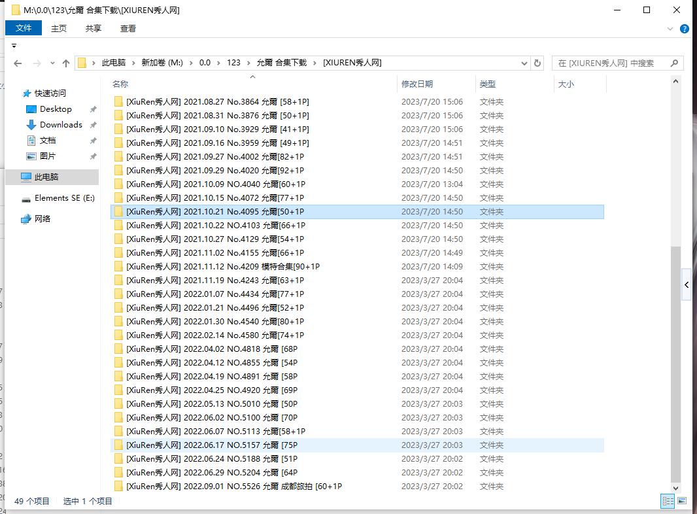Refresh the current folder view
Screen dimensions: 697x514
pyautogui.click(x=537, y=63)
